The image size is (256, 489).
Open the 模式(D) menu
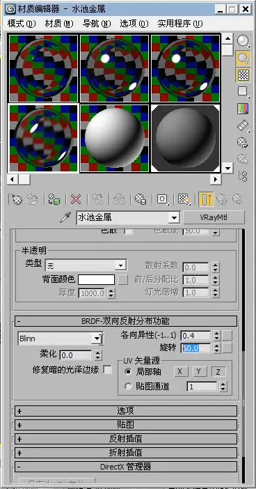(22, 24)
